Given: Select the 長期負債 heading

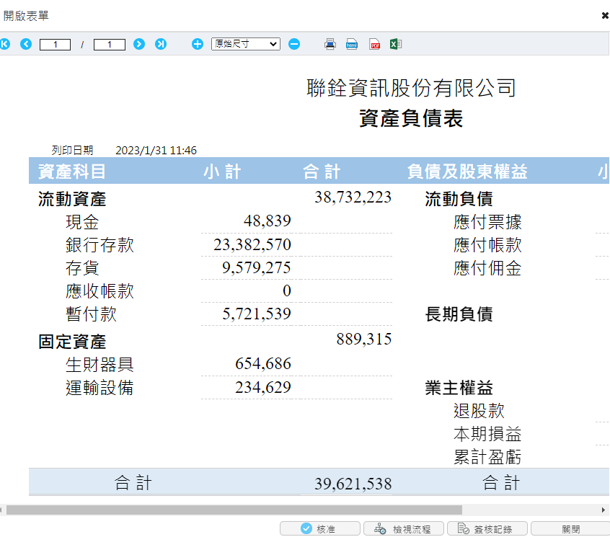Looking at the screenshot, I should pos(459,314).
